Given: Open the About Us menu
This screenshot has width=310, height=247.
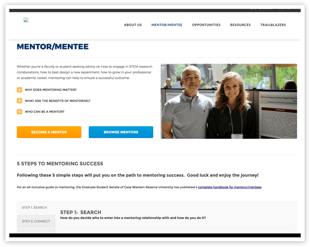Looking at the screenshot, I should [133, 25].
